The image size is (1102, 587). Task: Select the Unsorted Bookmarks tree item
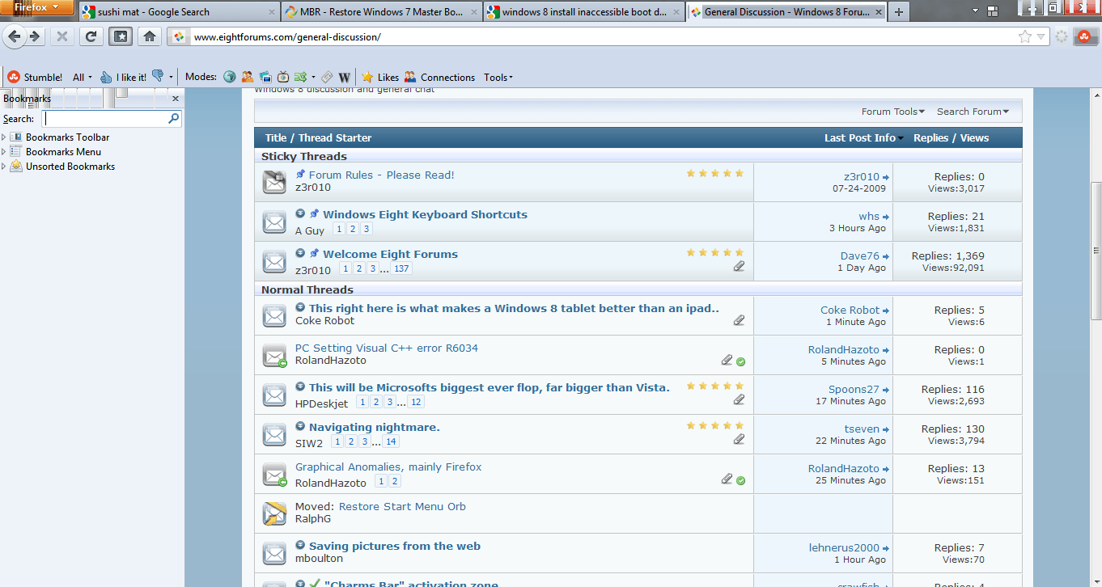[x=70, y=167]
